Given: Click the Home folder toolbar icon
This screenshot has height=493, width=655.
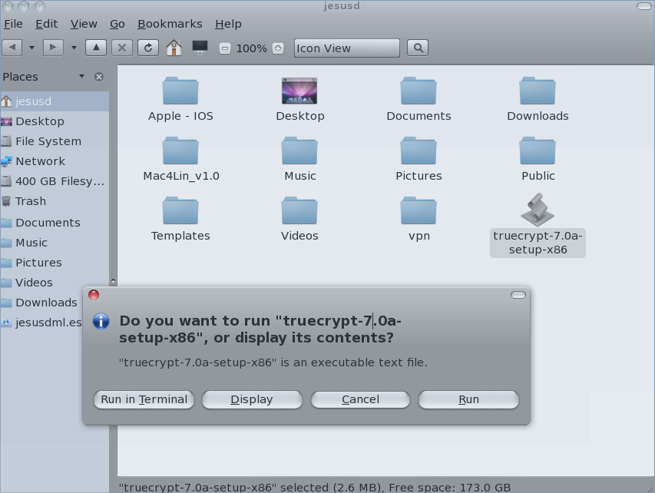Looking at the screenshot, I should [174, 48].
